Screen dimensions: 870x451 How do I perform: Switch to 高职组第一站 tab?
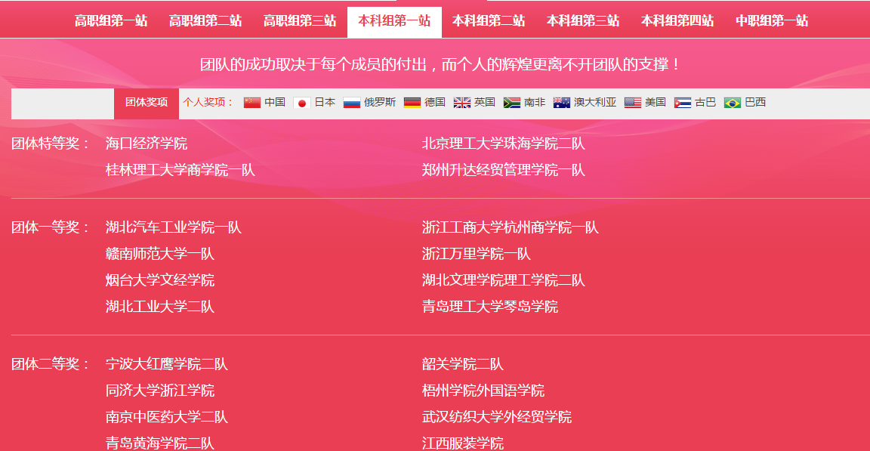111,21
